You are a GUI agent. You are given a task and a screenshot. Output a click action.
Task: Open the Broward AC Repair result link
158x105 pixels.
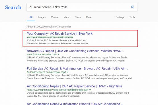[76, 51]
